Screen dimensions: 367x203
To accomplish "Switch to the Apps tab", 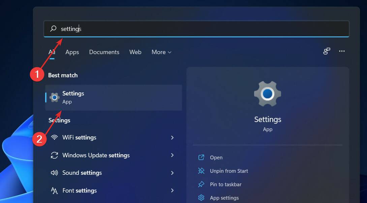I will tap(72, 52).
